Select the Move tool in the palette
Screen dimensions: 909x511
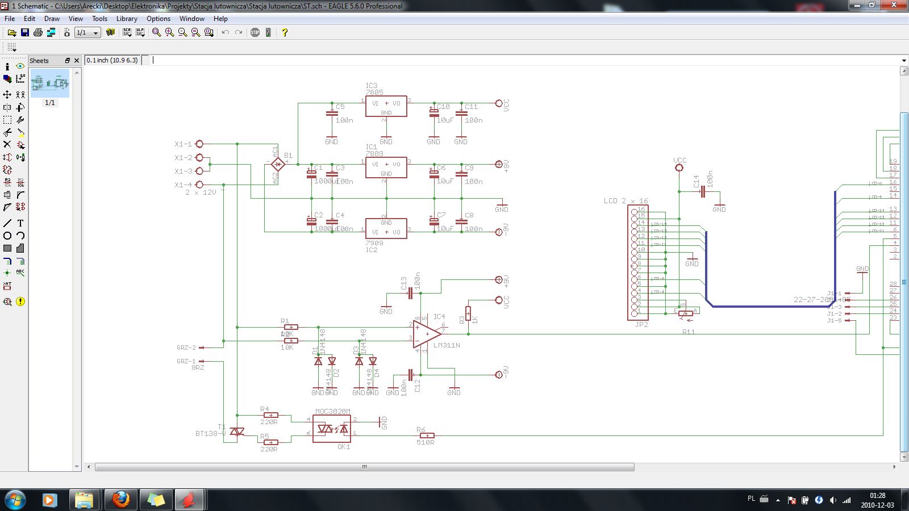point(7,94)
